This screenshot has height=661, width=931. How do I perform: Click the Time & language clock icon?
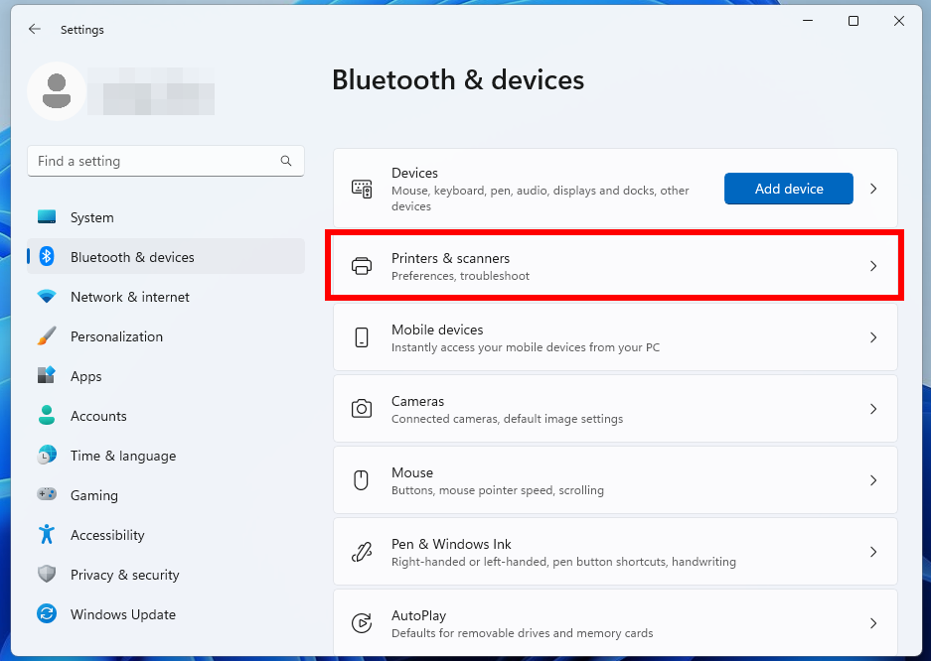tap(47, 455)
